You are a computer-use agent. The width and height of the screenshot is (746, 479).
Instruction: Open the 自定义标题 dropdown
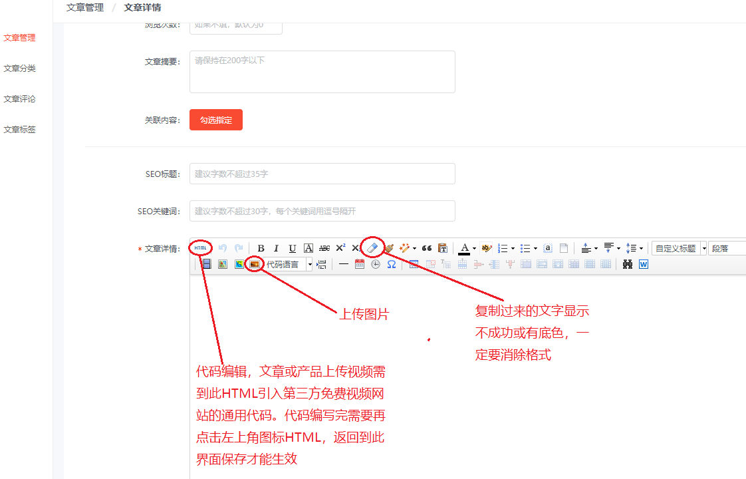[x=679, y=249]
